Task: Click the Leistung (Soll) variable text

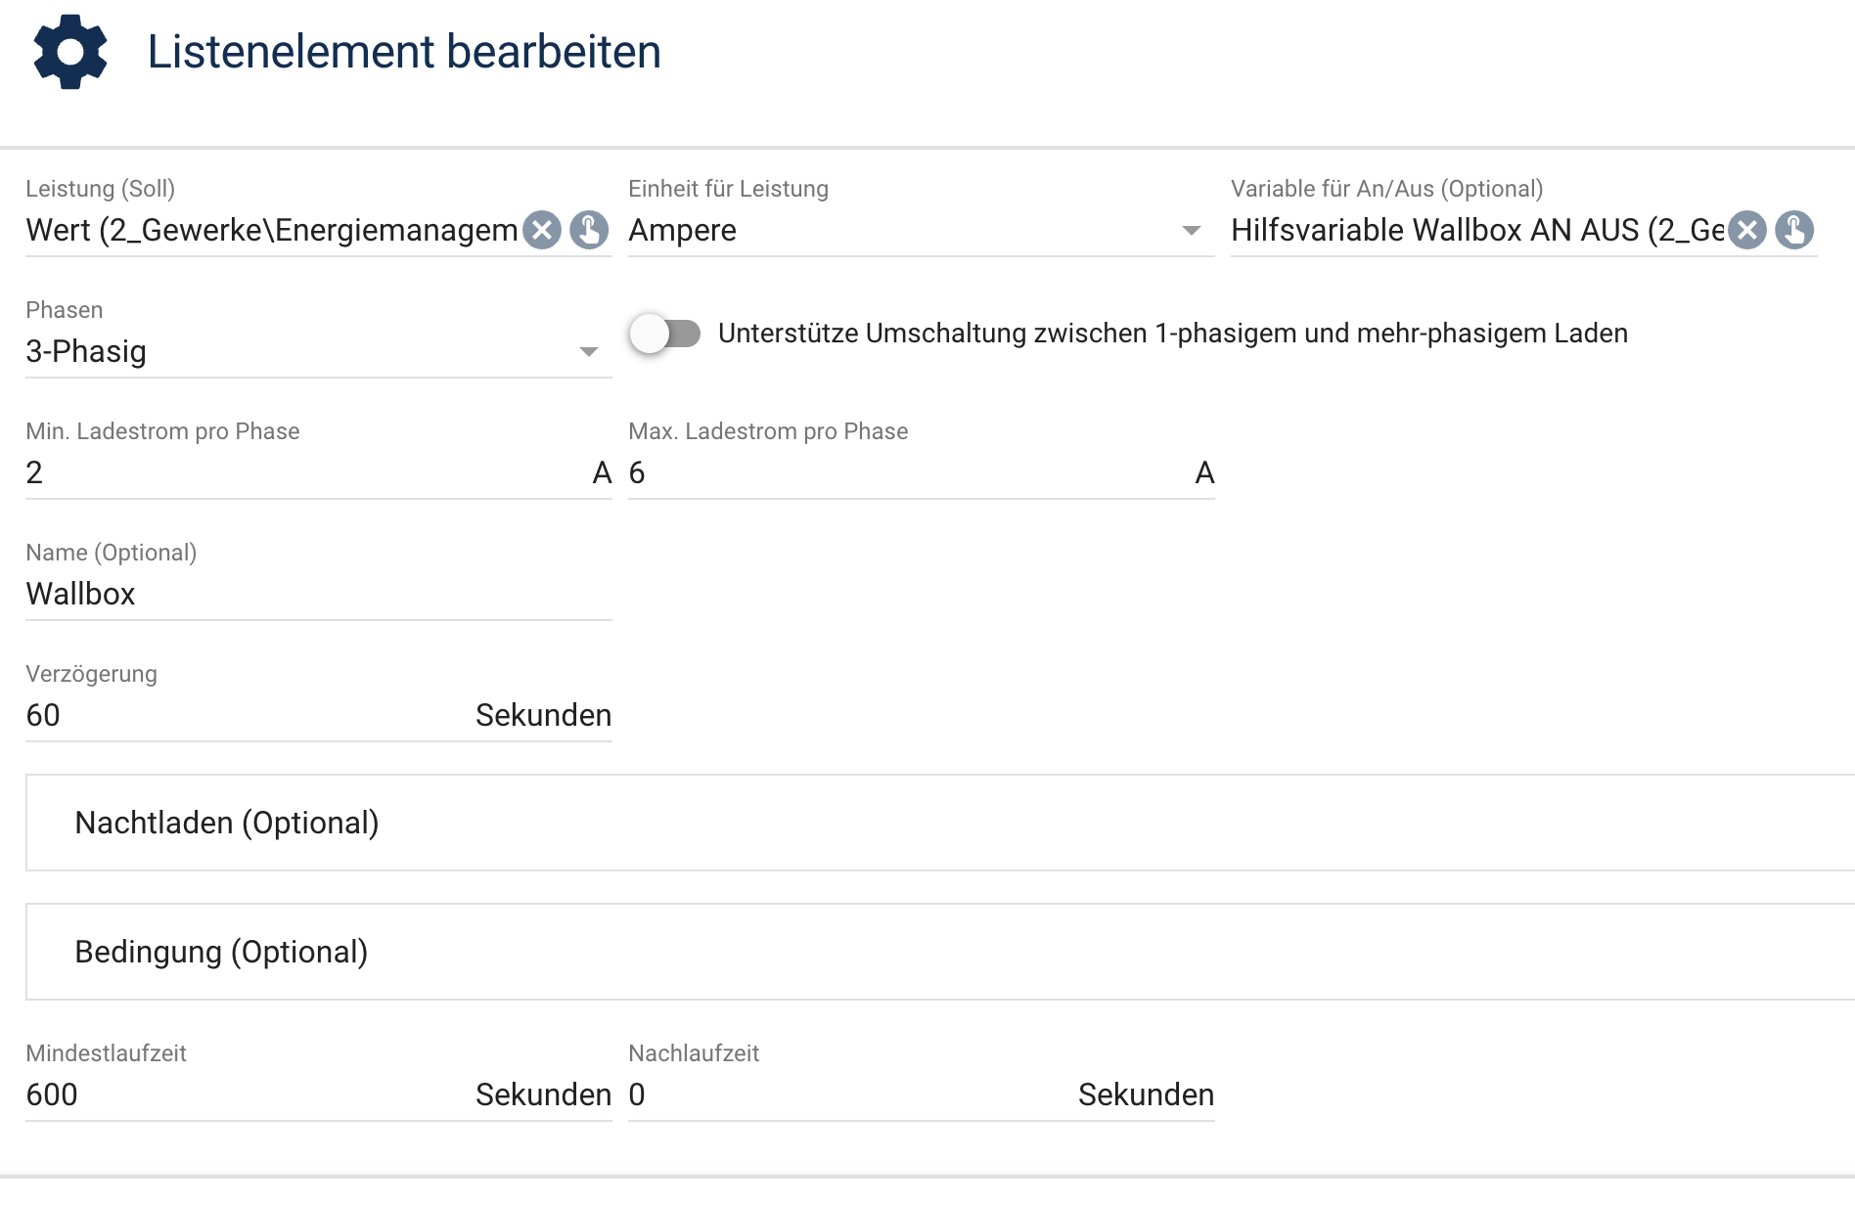Action: click(x=272, y=231)
